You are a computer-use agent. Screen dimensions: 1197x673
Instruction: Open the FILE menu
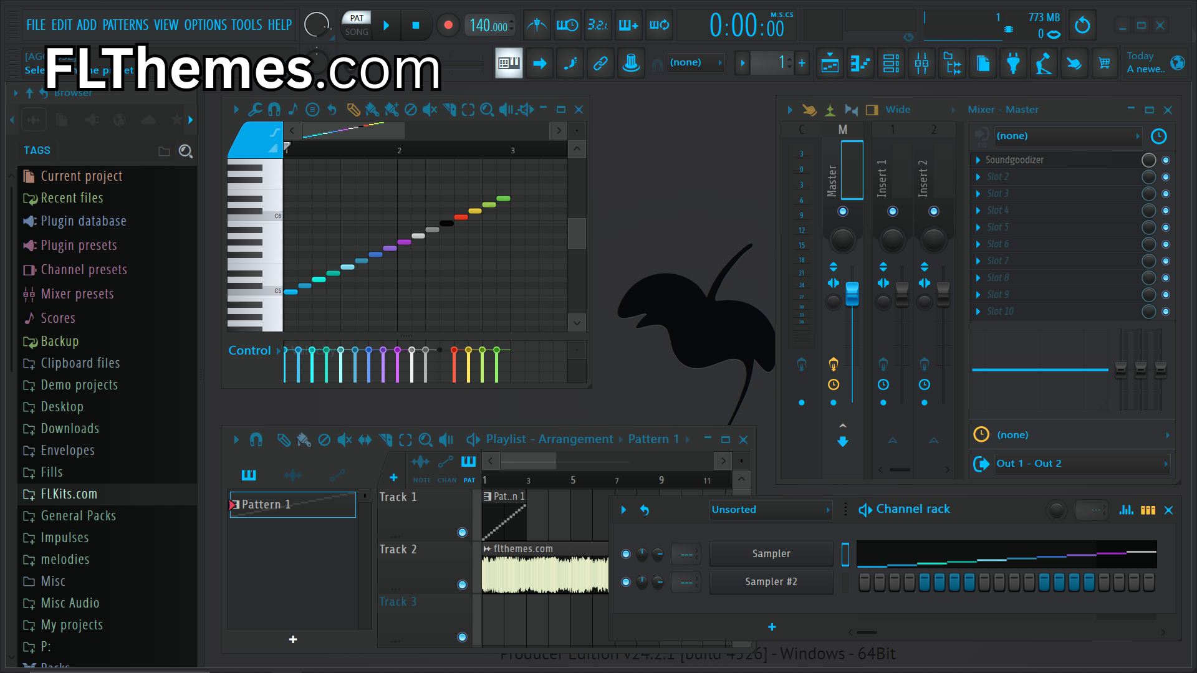36,25
